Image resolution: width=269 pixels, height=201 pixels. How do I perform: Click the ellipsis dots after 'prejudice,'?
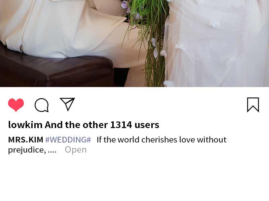[x=52, y=152]
